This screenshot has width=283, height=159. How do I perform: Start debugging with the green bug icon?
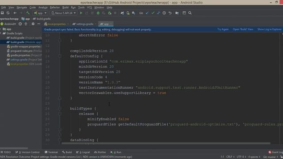point(98,13)
